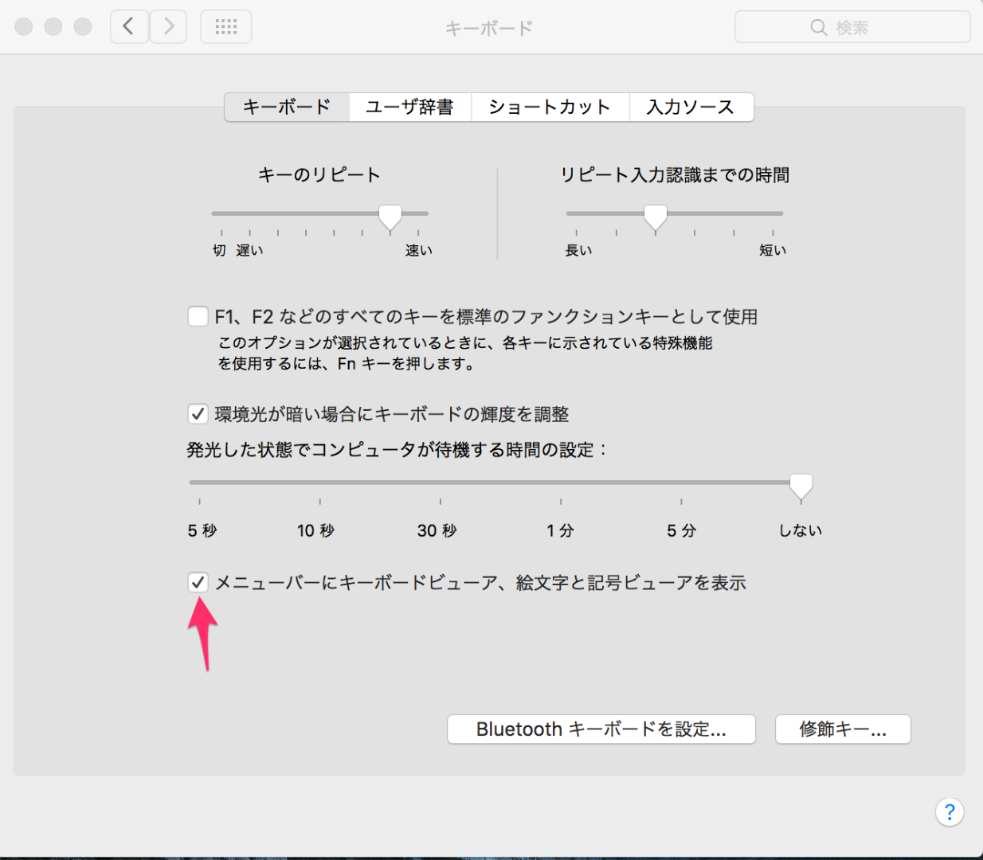Click the back navigation arrow
The image size is (983, 860).
pos(128,27)
